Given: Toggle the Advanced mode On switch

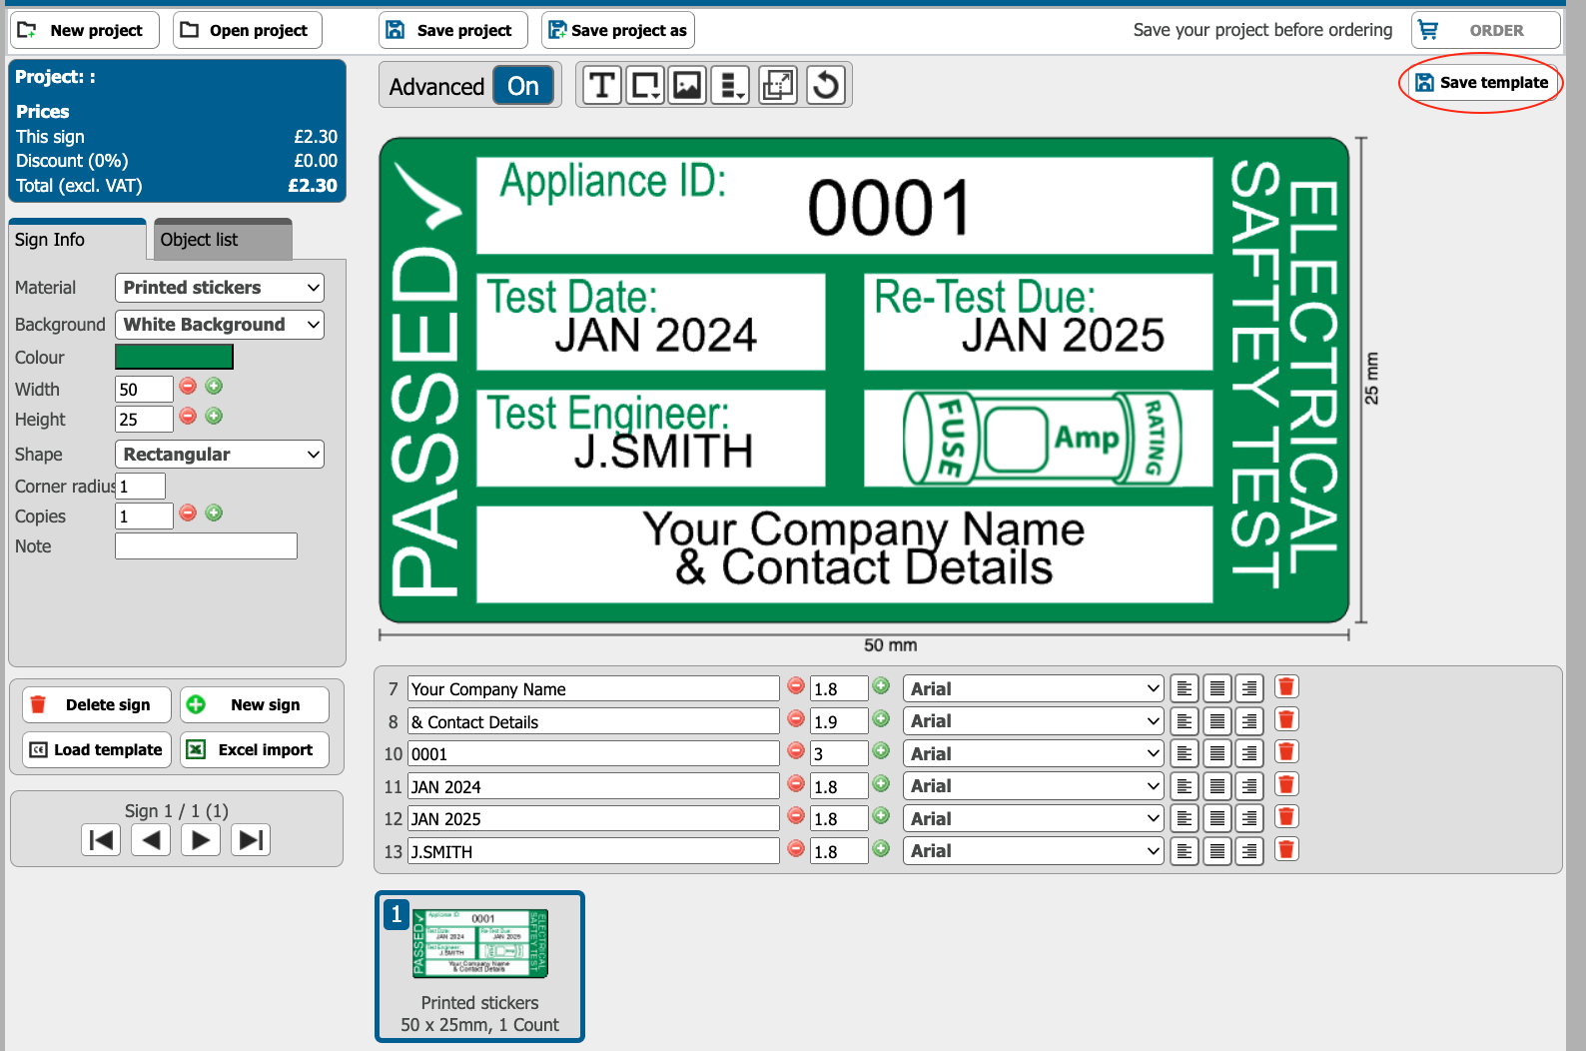Looking at the screenshot, I should click(522, 87).
